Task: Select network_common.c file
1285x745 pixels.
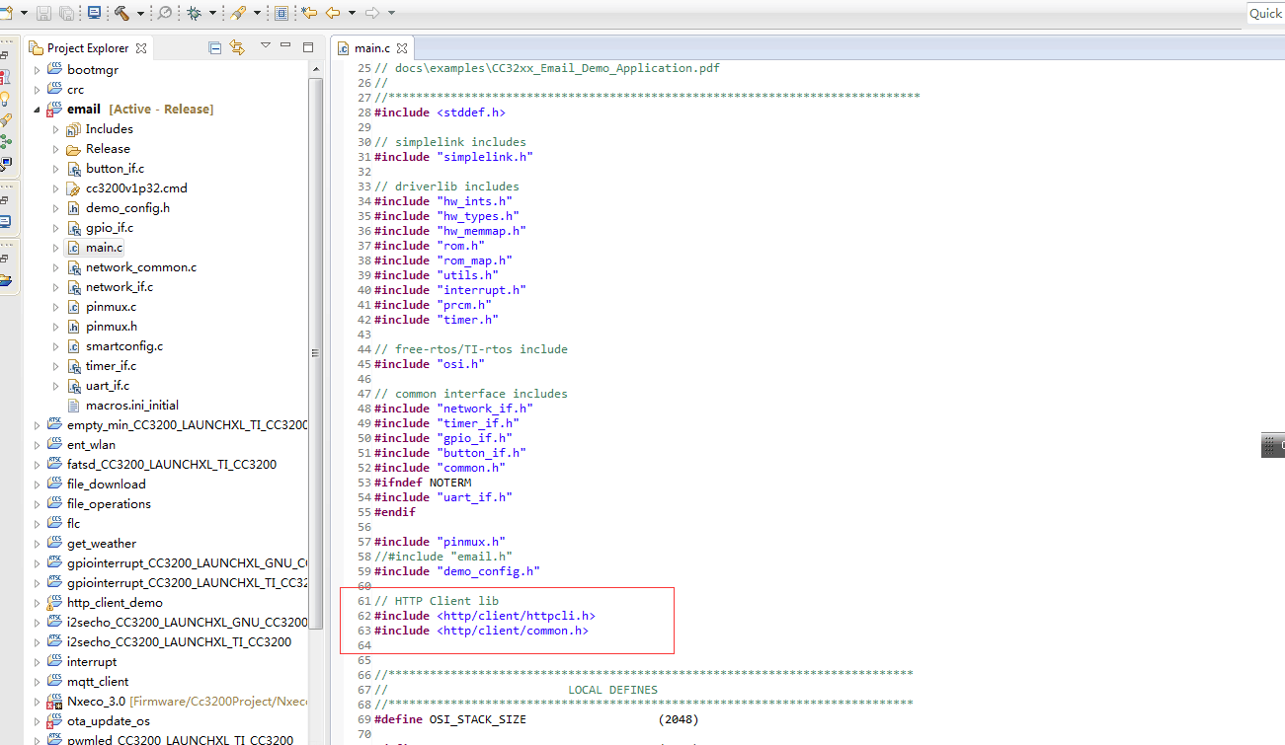Action: point(141,267)
